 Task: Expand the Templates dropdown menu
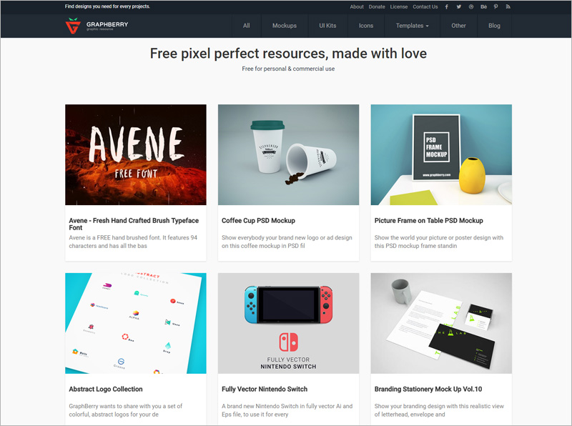pyautogui.click(x=413, y=26)
